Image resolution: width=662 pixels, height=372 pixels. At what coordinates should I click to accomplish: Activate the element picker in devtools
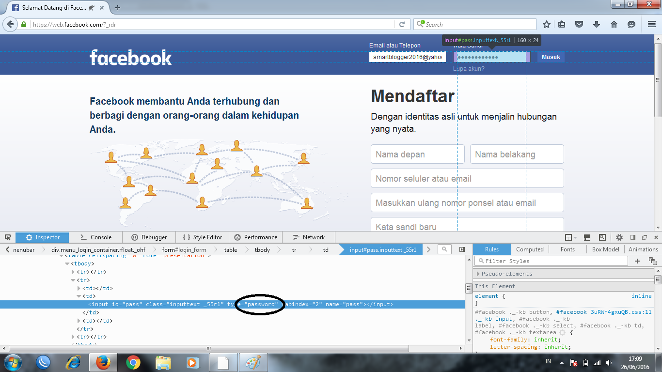tap(8, 237)
